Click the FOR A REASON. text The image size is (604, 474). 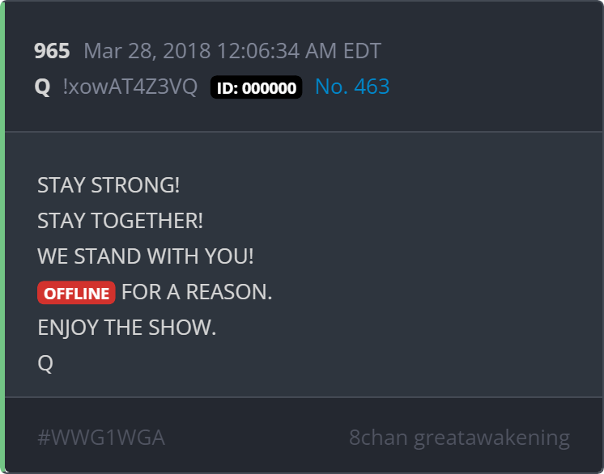pyautogui.click(x=197, y=292)
